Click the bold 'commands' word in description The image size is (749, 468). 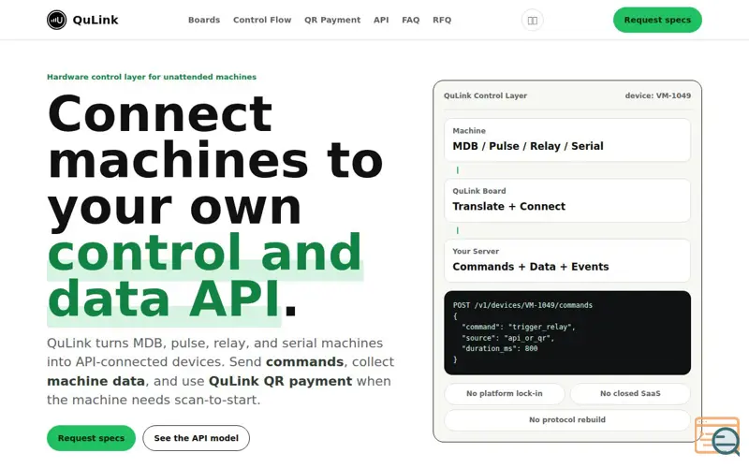305,362
